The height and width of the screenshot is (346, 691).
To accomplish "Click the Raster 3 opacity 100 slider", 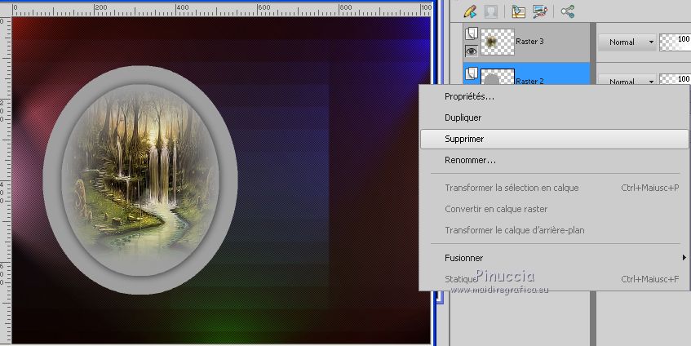I will [x=675, y=42].
